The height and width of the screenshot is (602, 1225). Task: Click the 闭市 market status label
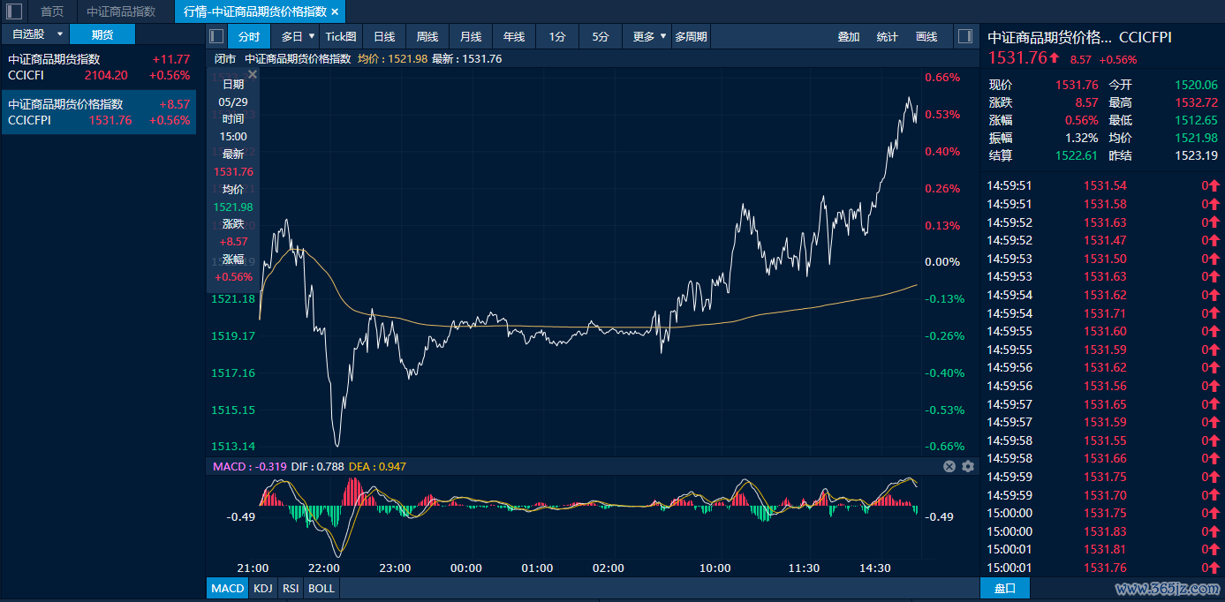[x=225, y=58]
